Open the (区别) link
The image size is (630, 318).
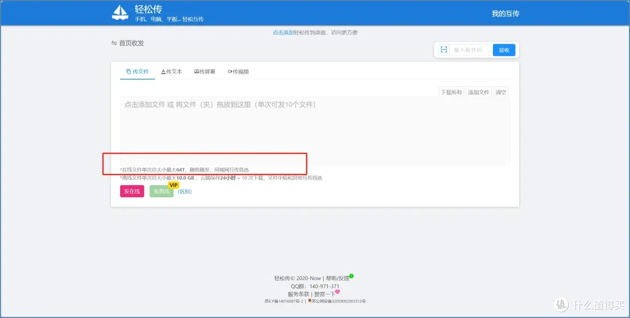click(185, 191)
